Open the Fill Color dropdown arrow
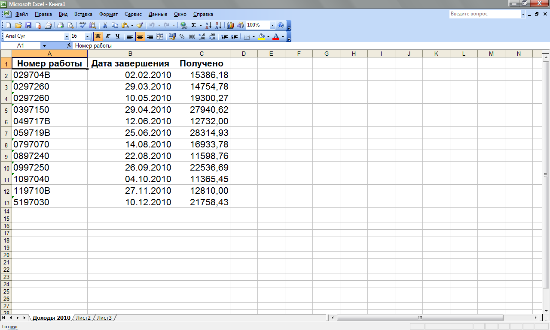The image size is (550, 330). (268, 36)
